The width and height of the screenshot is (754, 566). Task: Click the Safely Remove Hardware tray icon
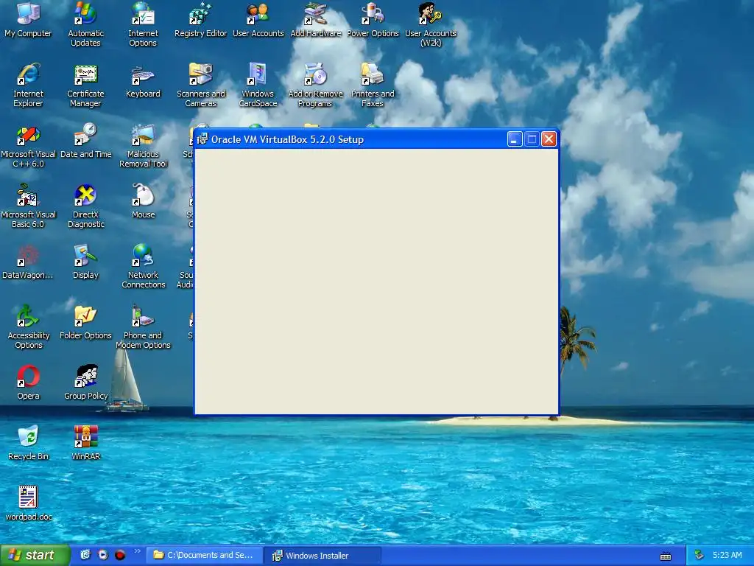700,556
